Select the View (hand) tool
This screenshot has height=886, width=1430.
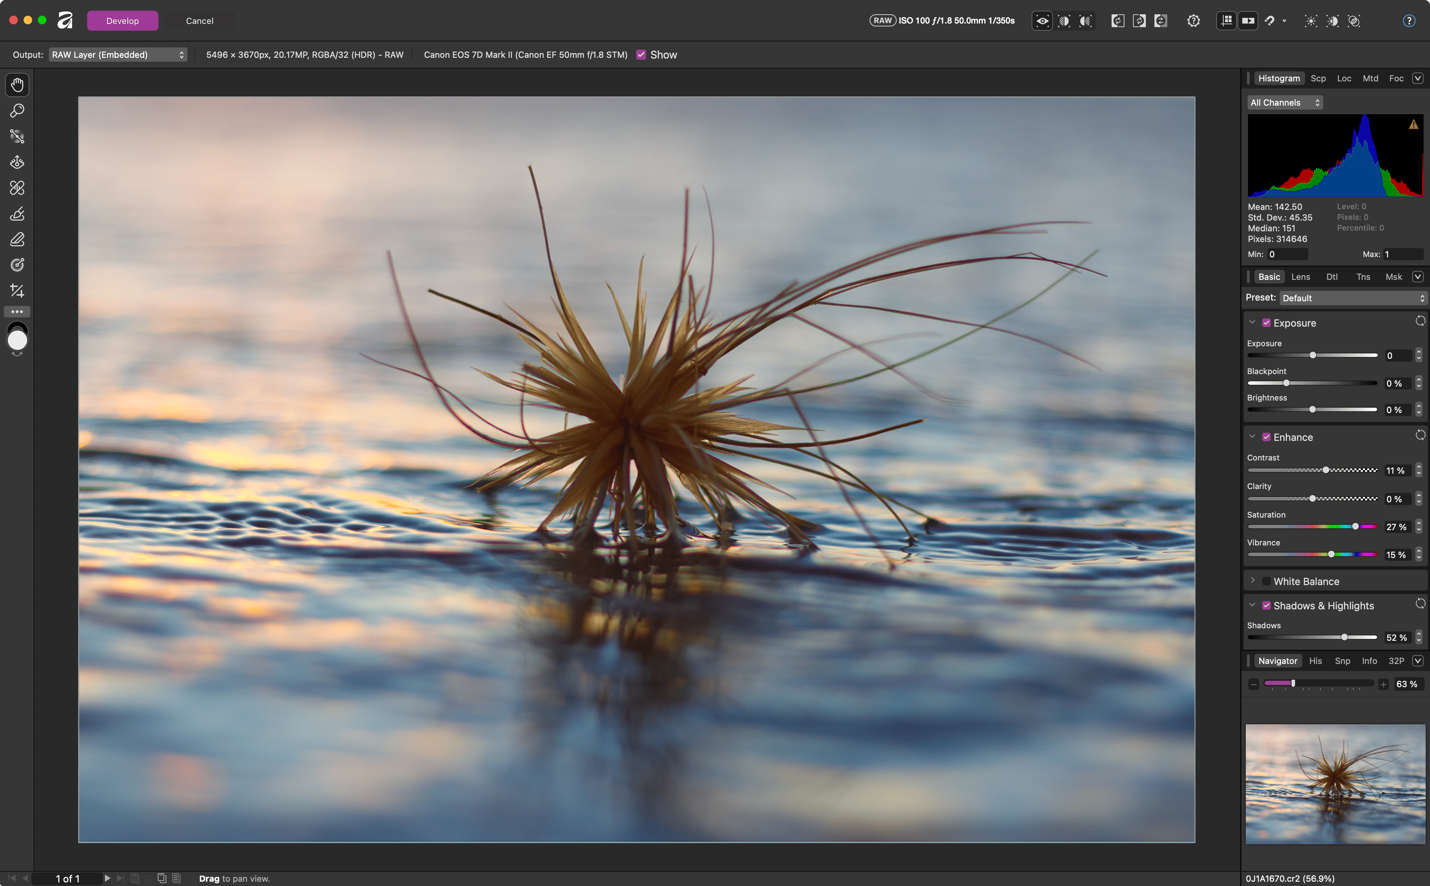[x=17, y=85]
